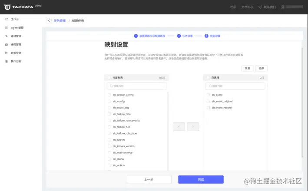Click the Agent管理 sidebar icon

coord(6,28)
